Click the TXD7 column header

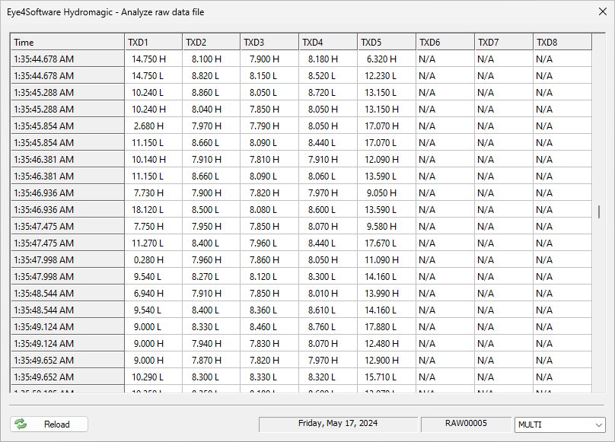[504, 43]
